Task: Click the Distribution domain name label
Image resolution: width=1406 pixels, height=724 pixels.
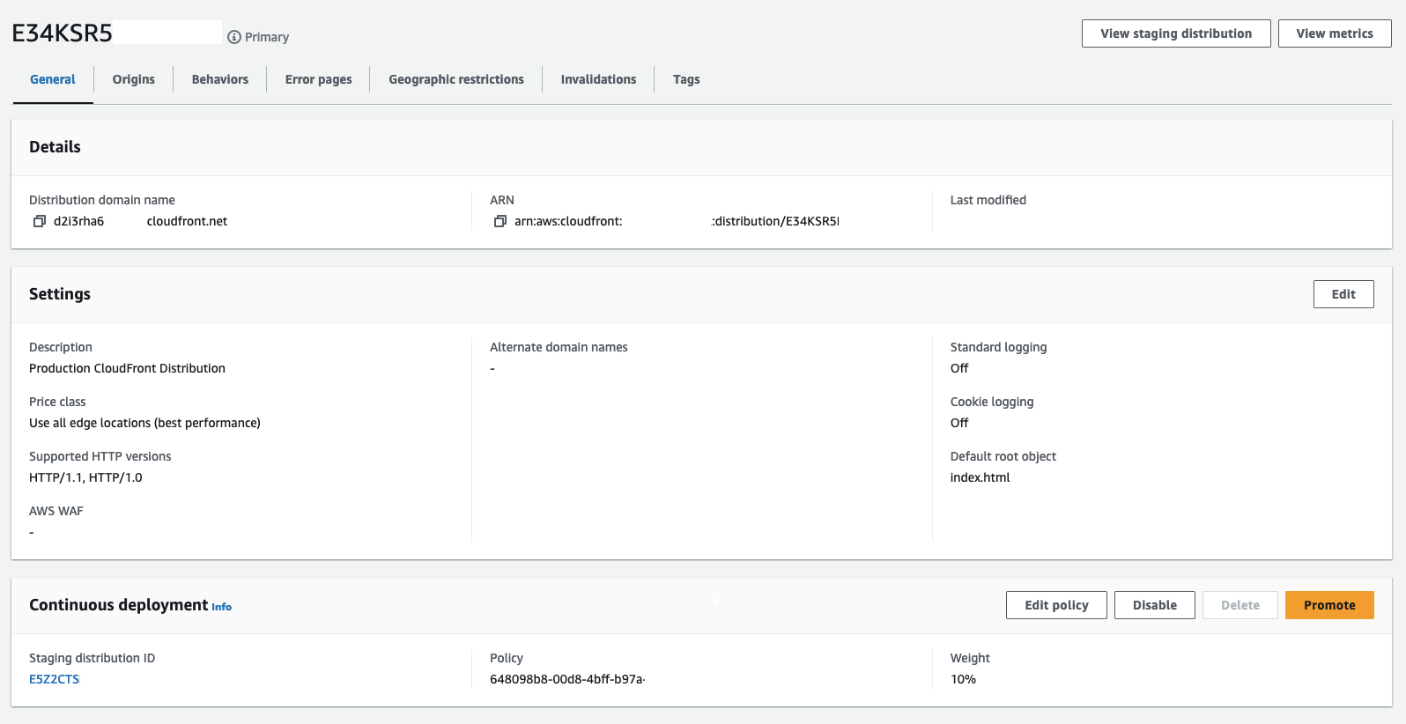Action: [x=102, y=200]
